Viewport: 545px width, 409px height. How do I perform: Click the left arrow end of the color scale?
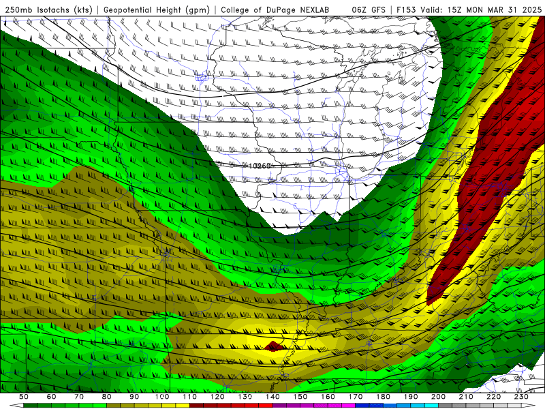16,406
